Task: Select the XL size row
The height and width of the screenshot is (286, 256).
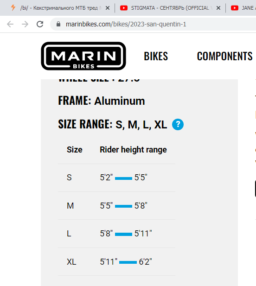Action: [x=116, y=262]
